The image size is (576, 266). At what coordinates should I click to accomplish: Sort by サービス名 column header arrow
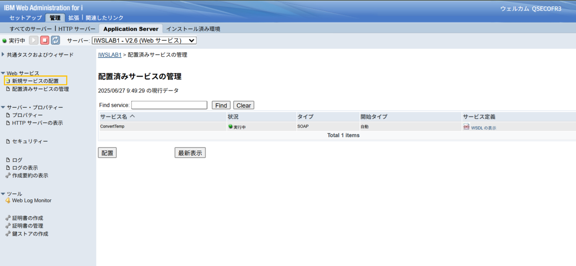pyautogui.click(x=132, y=117)
